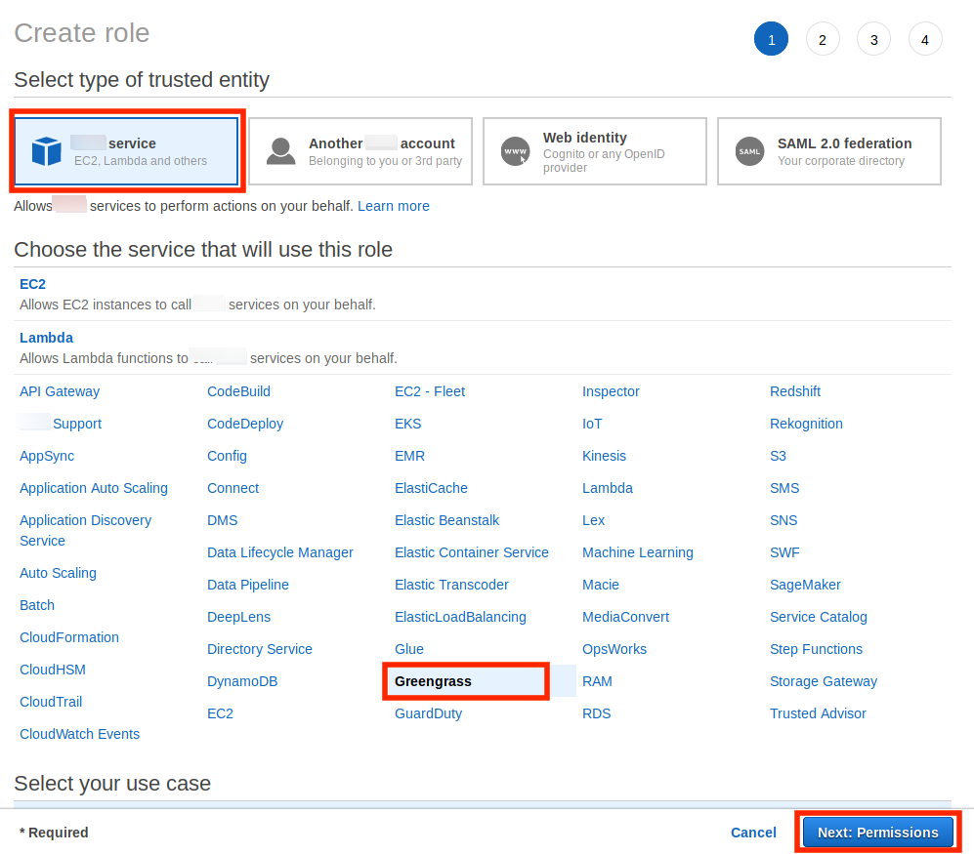
Task: Choose Trusted Advisor service
Action: [818, 713]
